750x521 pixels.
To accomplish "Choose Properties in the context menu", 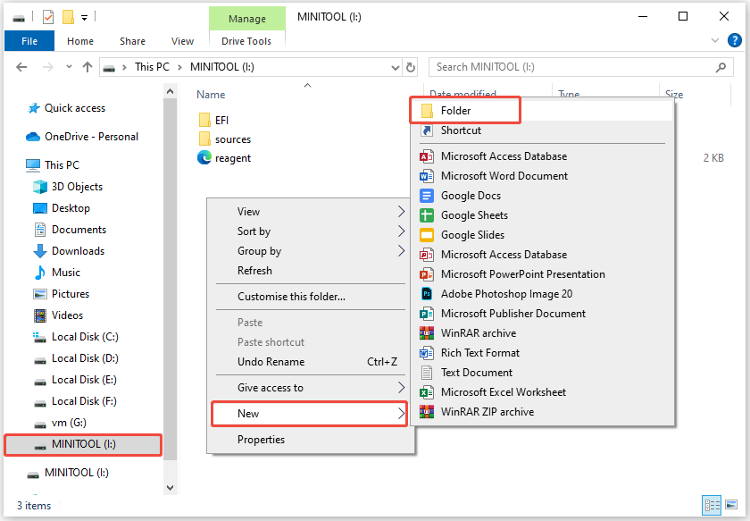I will (x=311, y=439).
